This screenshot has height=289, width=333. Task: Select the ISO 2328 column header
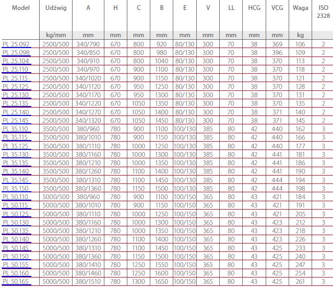pos(323,11)
